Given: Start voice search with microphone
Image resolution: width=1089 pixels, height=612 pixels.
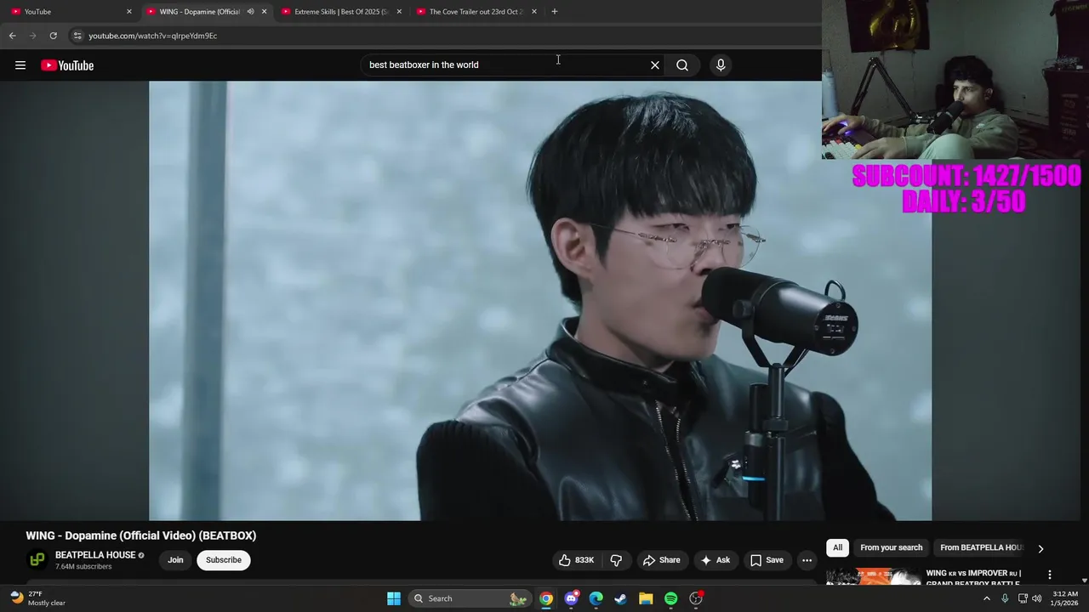Looking at the screenshot, I should 721,65.
